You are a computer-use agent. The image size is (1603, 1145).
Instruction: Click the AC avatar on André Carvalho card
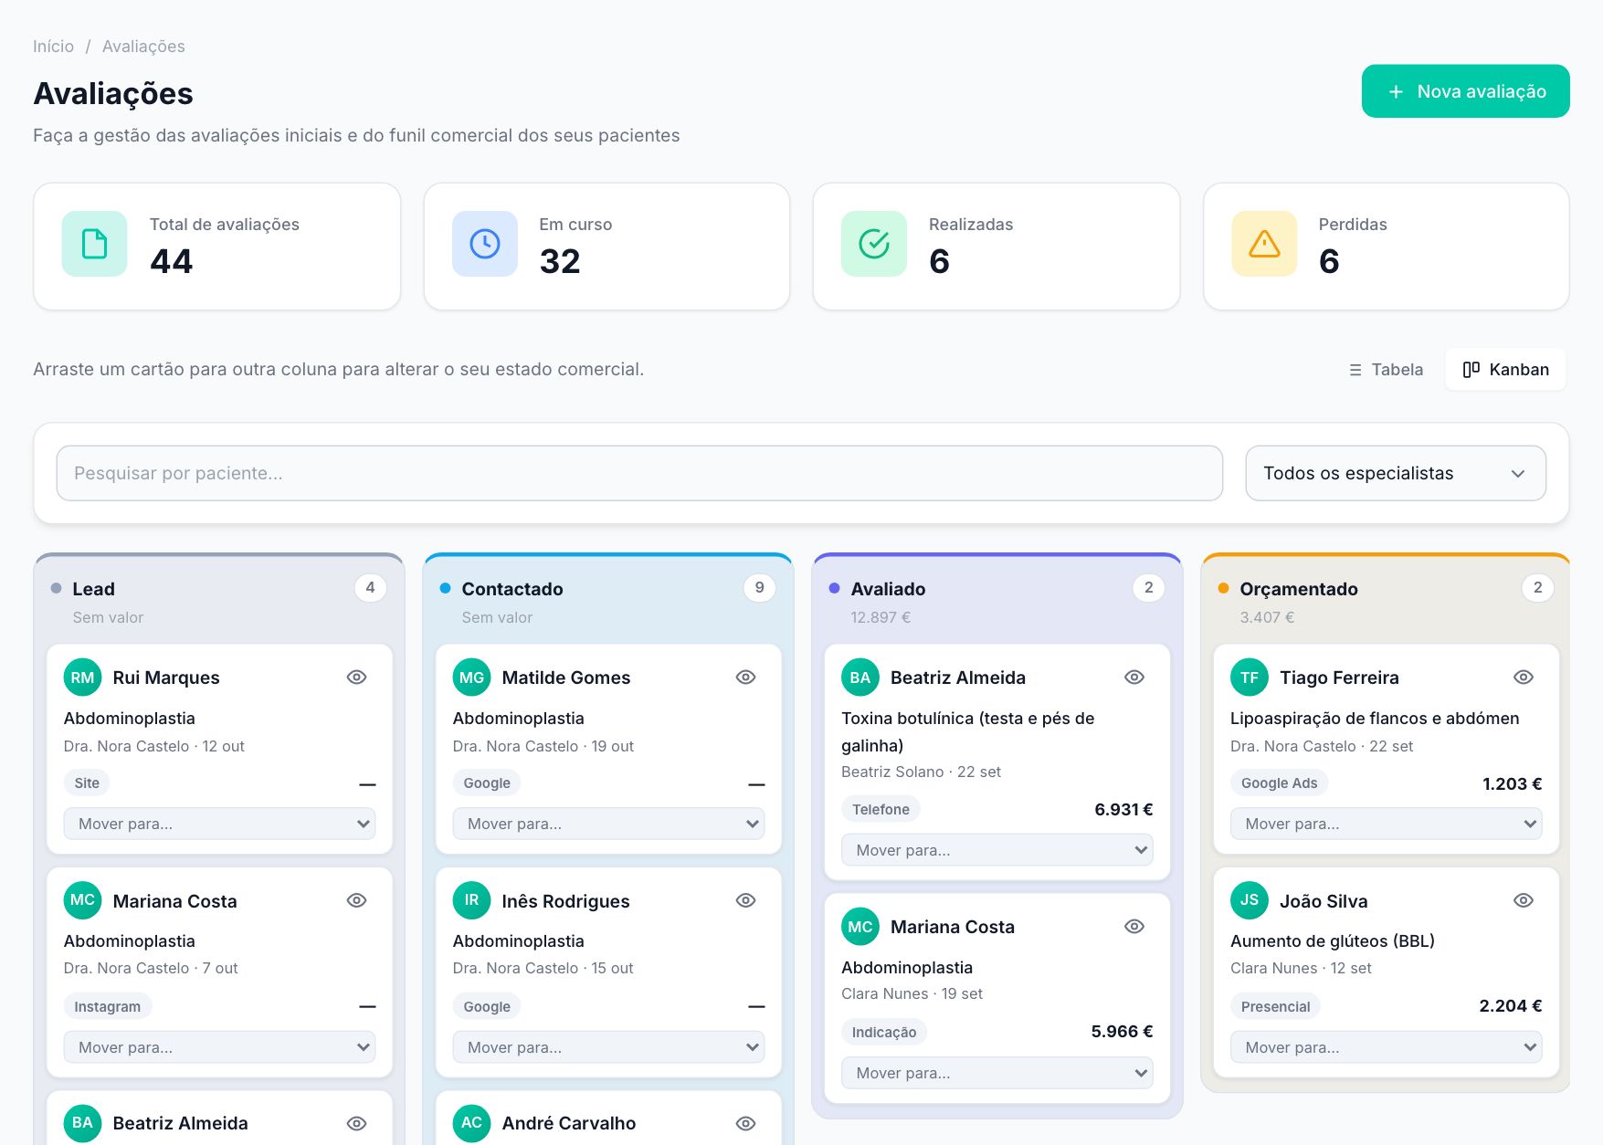[x=471, y=1123]
